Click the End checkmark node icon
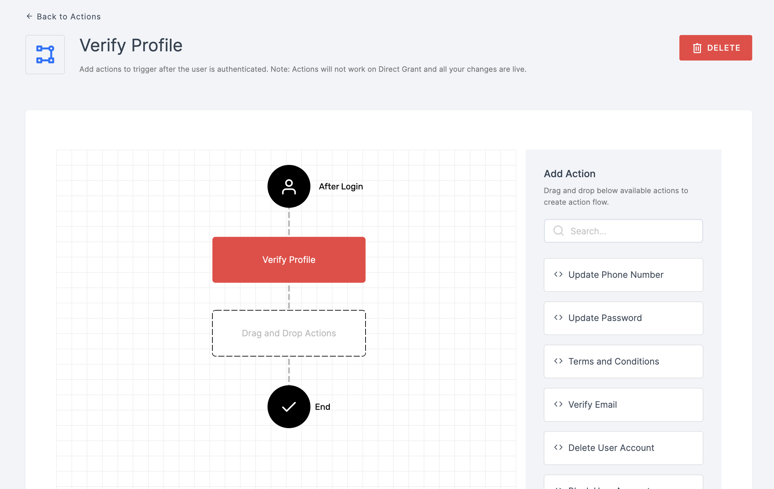The height and width of the screenshot is (489, 774). [289, 406]
